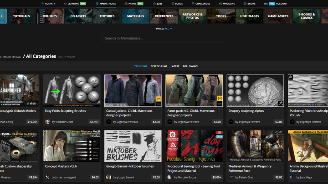Click Marcelo Souza's author avatar
328x184 pixels.
click(169, 177)
